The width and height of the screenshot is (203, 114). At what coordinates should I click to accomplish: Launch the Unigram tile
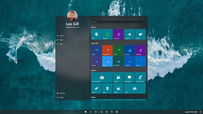pyautogui.click(x=129, y=35)
